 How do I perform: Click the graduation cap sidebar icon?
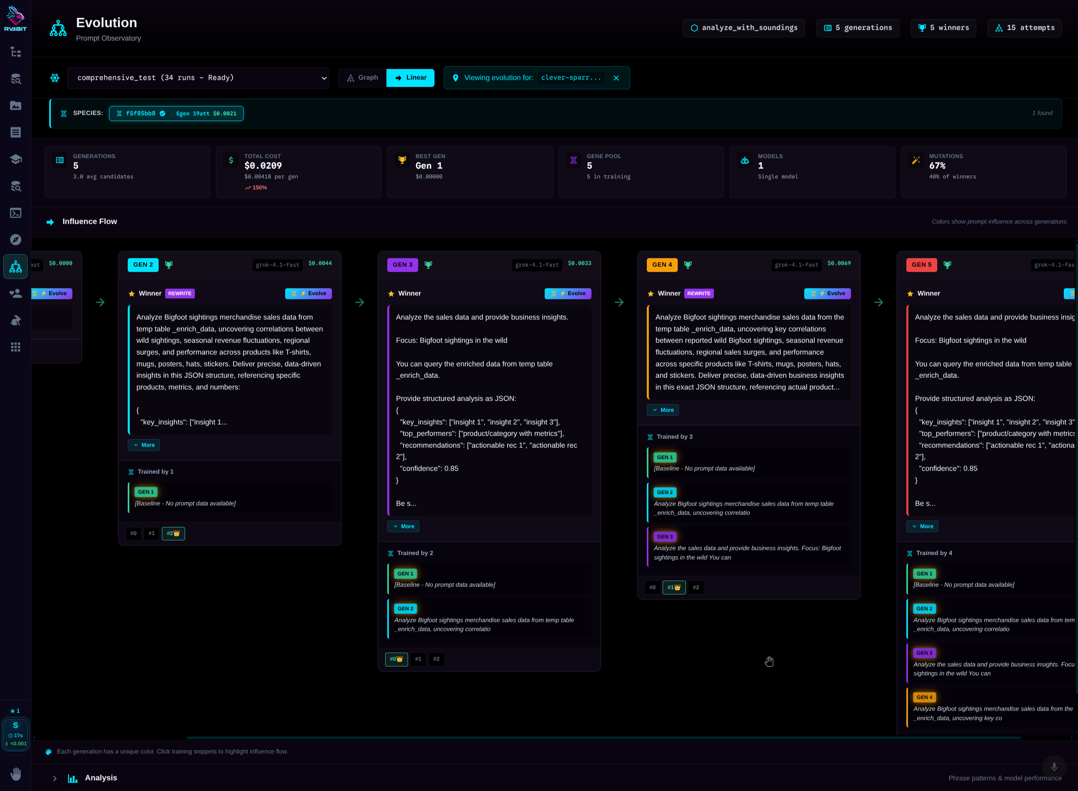point(15,159)
